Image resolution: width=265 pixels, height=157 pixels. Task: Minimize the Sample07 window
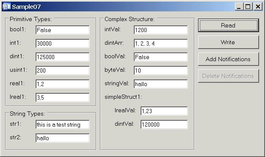(x=239, y=7)
